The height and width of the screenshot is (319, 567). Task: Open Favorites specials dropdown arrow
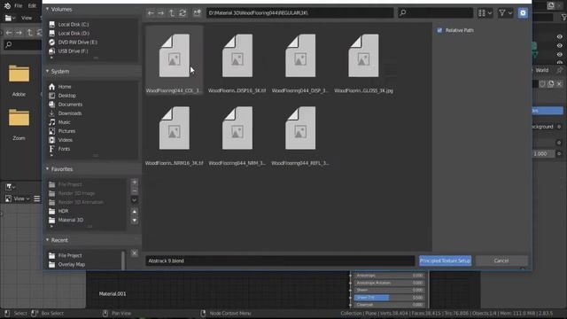click(x=134, y=200)
